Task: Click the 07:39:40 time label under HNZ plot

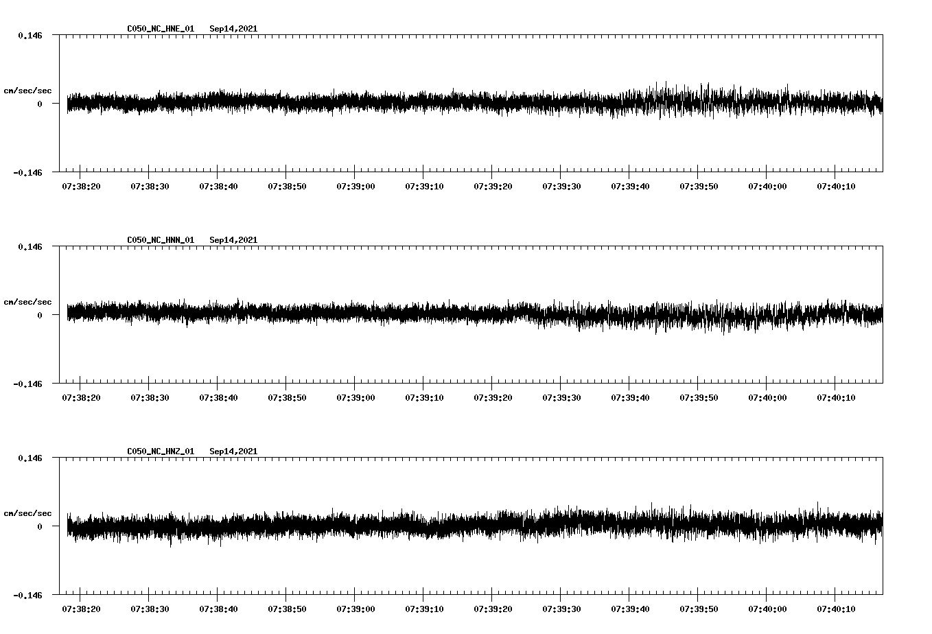Action: [x=630, y=609]
